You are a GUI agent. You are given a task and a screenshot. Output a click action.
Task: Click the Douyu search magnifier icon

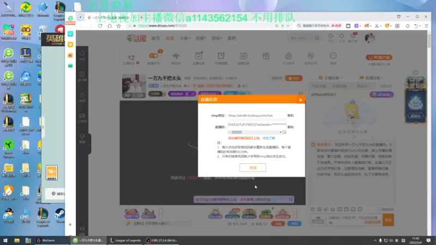pyautogui.click(x=317, y=38)
